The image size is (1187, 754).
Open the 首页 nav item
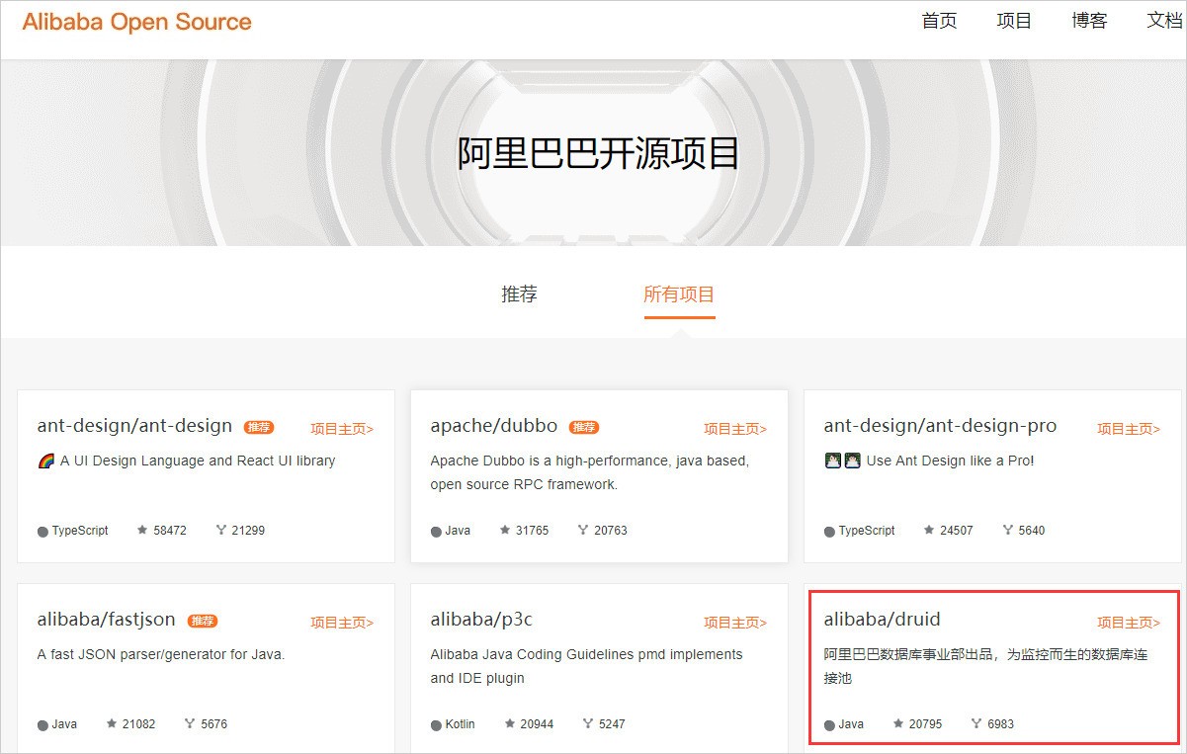(939, 21)
